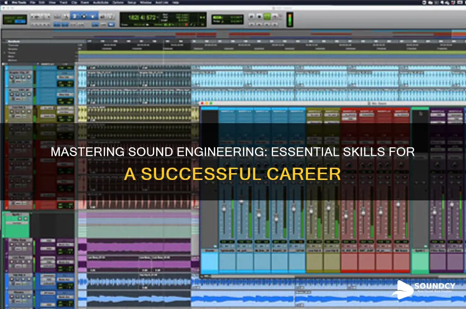The image size is (466, 309).
Task: Click the horizontal zoom in button
Action: tap(48, 17)
